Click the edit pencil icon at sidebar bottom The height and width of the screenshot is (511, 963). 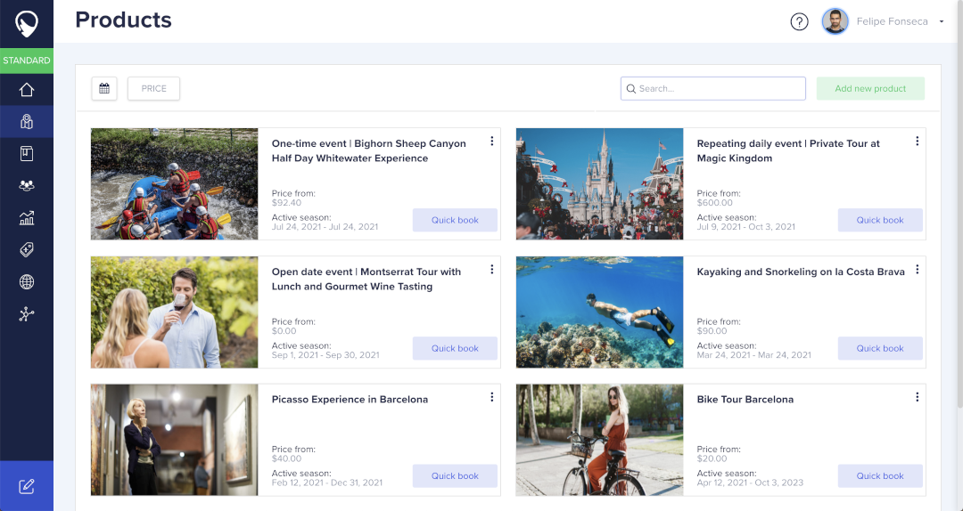pyautogui.click(x=26, y=486)
